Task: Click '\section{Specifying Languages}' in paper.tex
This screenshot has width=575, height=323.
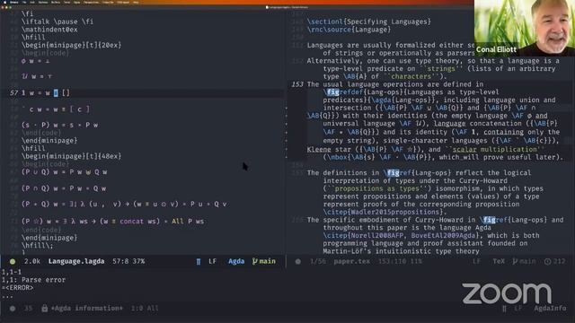Action: 369,22
